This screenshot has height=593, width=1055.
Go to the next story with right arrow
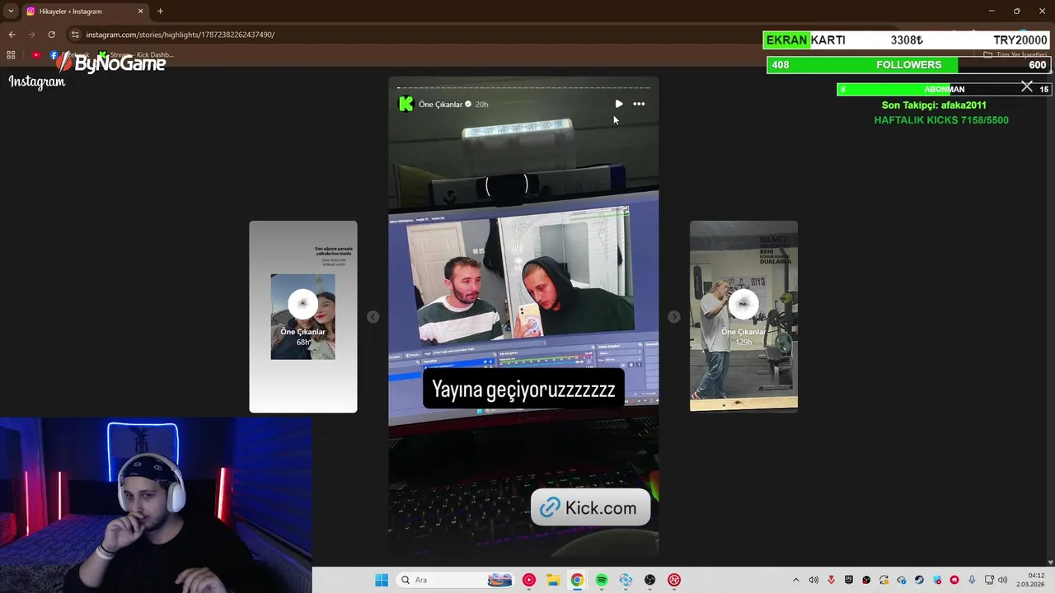click(x=674, y=317)
